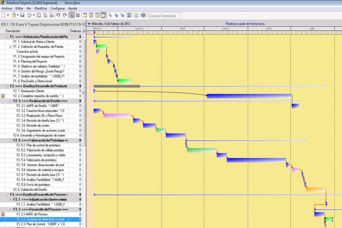Image resolution: width=342 pixels, height=228 pixels.
Task: Click first yellow window layout icon
Action: point(85,15)
